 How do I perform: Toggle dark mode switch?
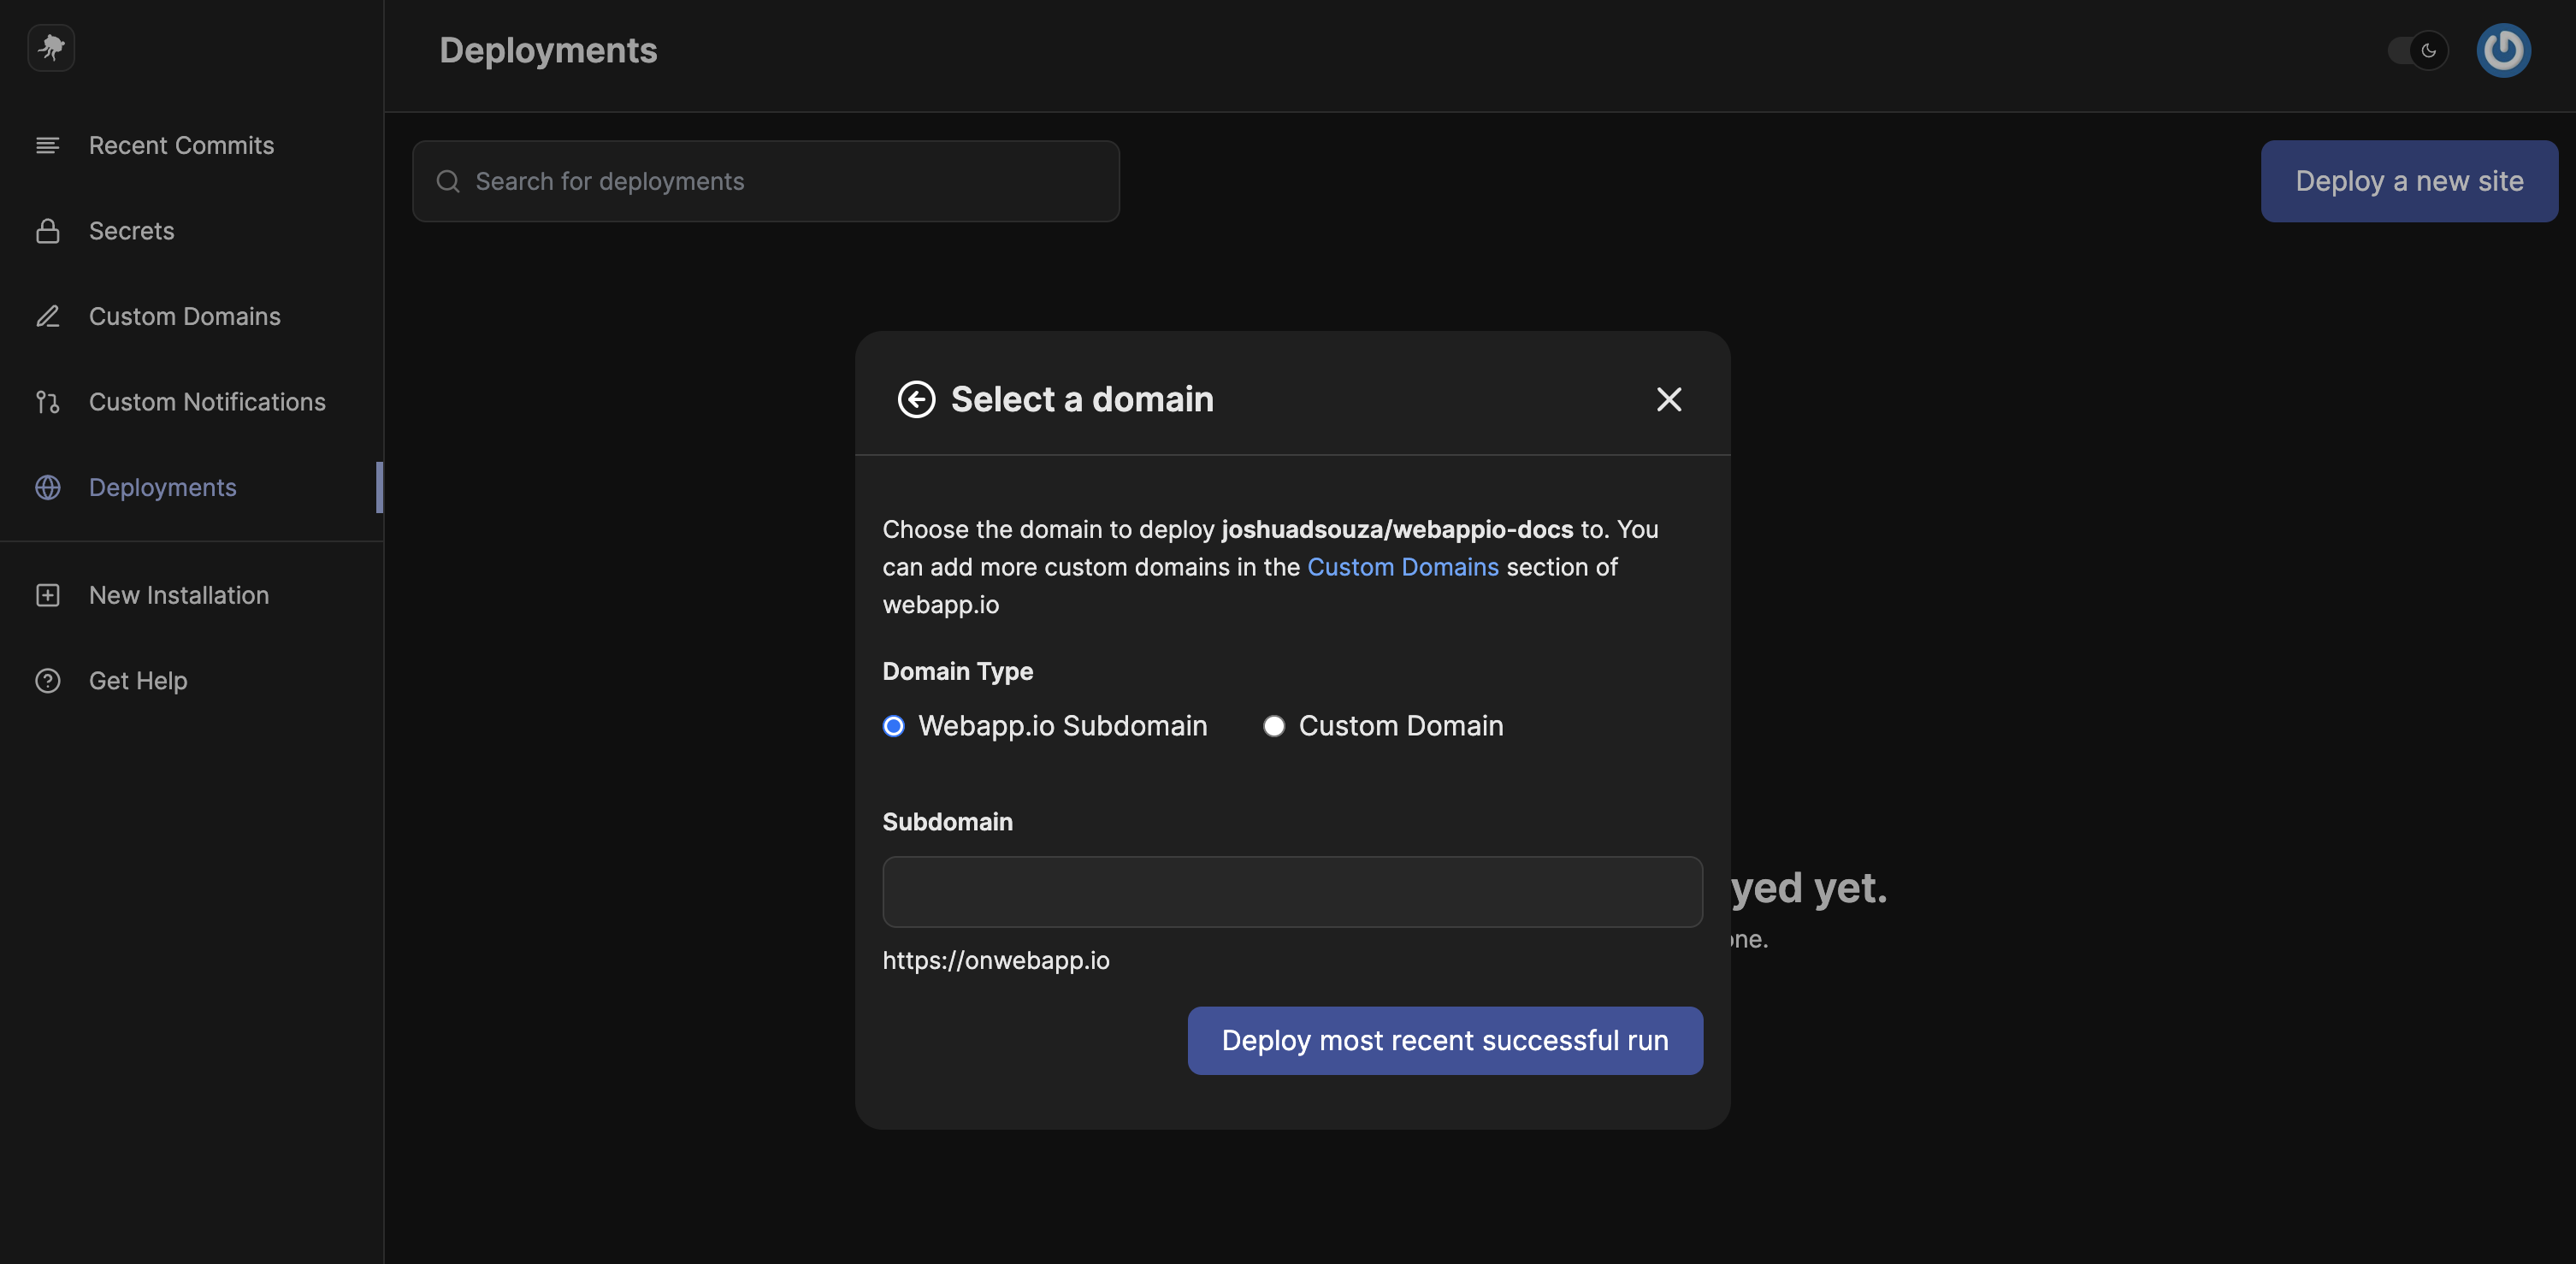coord(2417,50)
